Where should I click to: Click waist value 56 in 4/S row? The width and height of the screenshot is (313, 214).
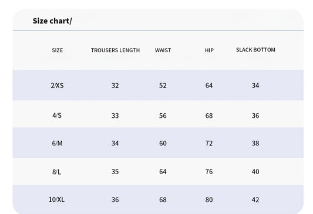coord(163,116)
